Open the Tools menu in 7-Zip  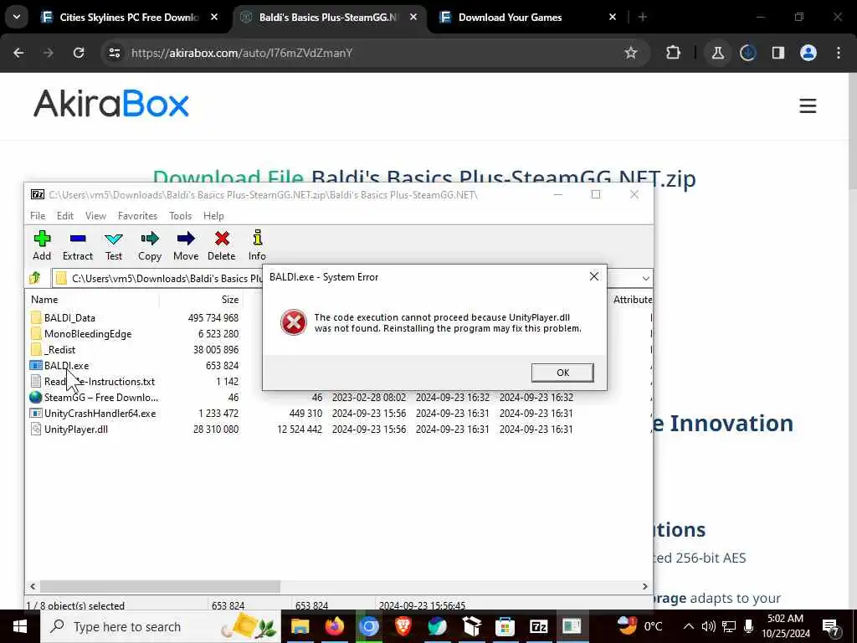point(181,216)
